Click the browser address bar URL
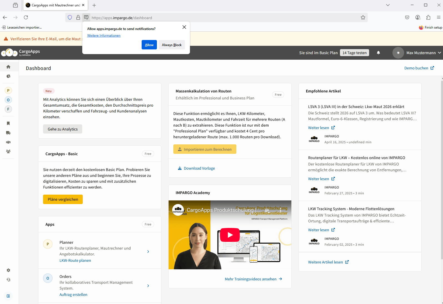This screenshot has height=304, width=443. [x=122, y=18]
